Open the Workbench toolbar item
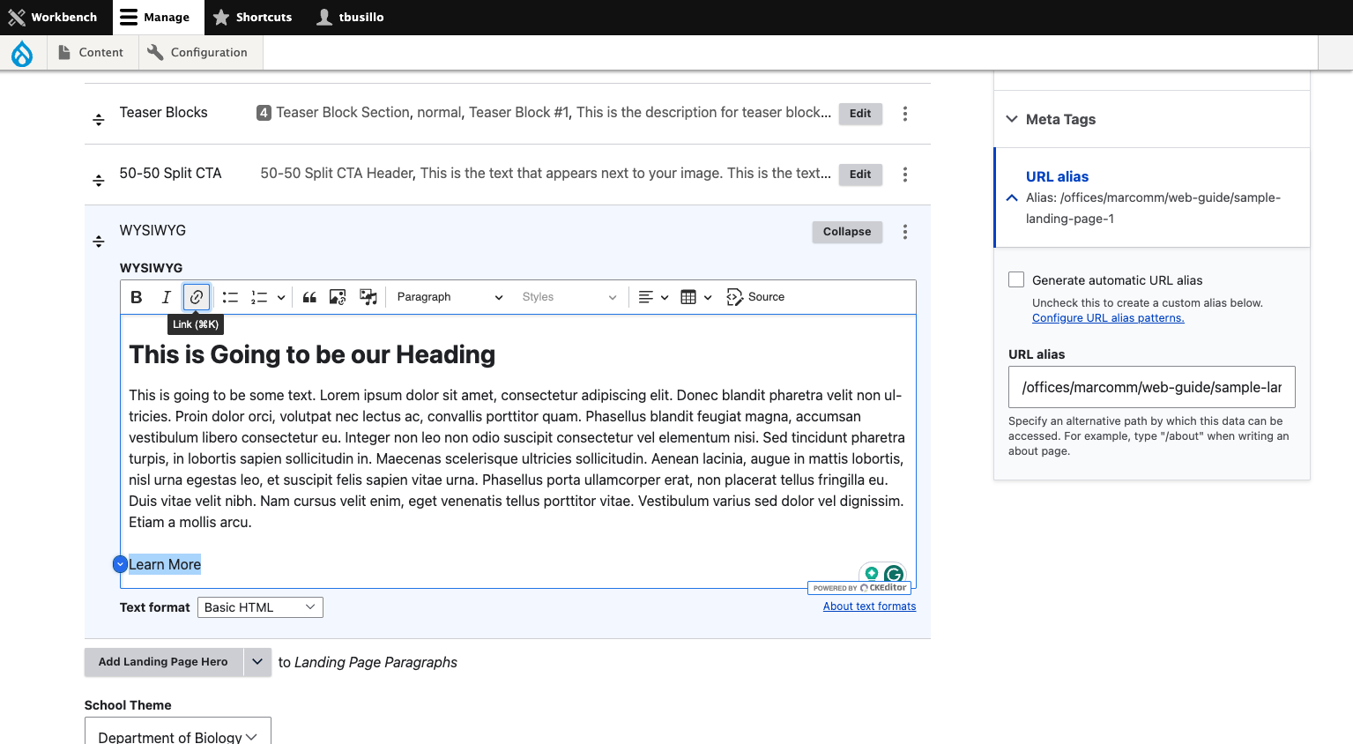 click(53, 17)
